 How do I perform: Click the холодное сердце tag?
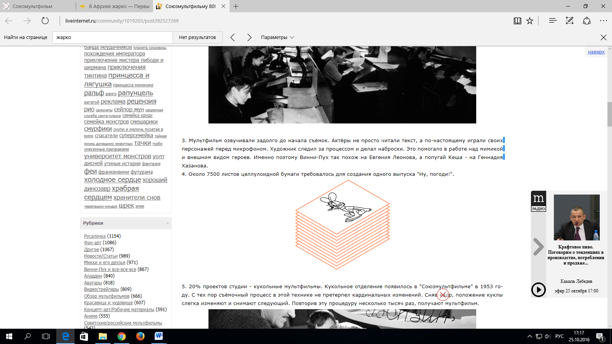click(112, 180)
